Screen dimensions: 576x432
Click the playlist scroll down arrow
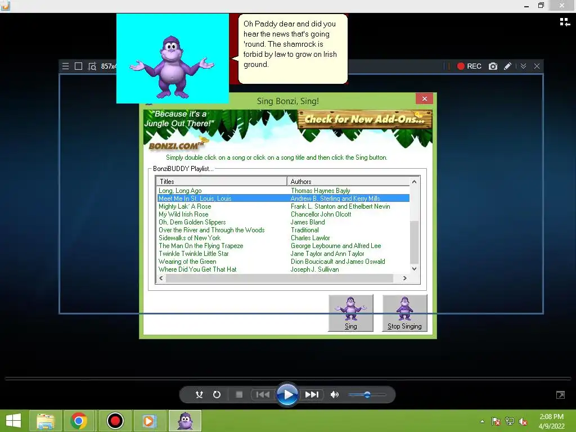415,269
